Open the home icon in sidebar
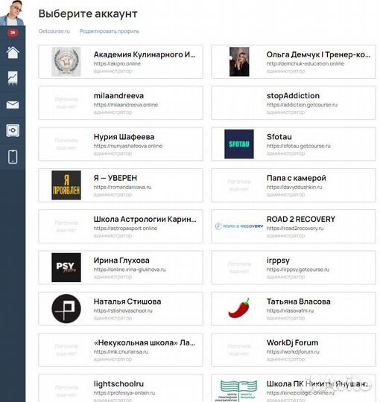This screenshot has width=380, height=402. click(x=13, y=53)
